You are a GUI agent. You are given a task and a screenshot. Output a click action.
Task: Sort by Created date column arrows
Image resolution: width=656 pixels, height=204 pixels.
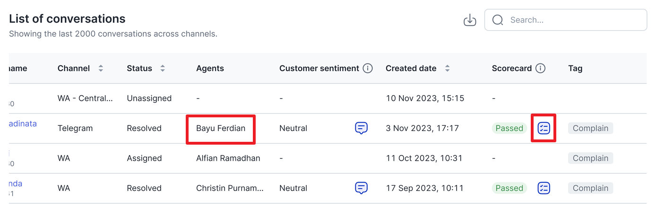(447, 68)
